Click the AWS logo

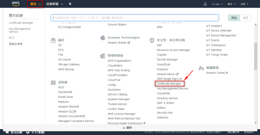[16, 4]
